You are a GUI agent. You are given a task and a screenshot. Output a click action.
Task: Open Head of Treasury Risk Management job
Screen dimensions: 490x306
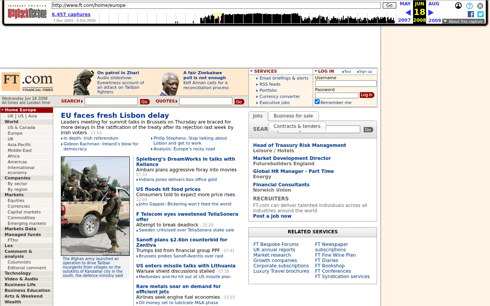(299, 145)
